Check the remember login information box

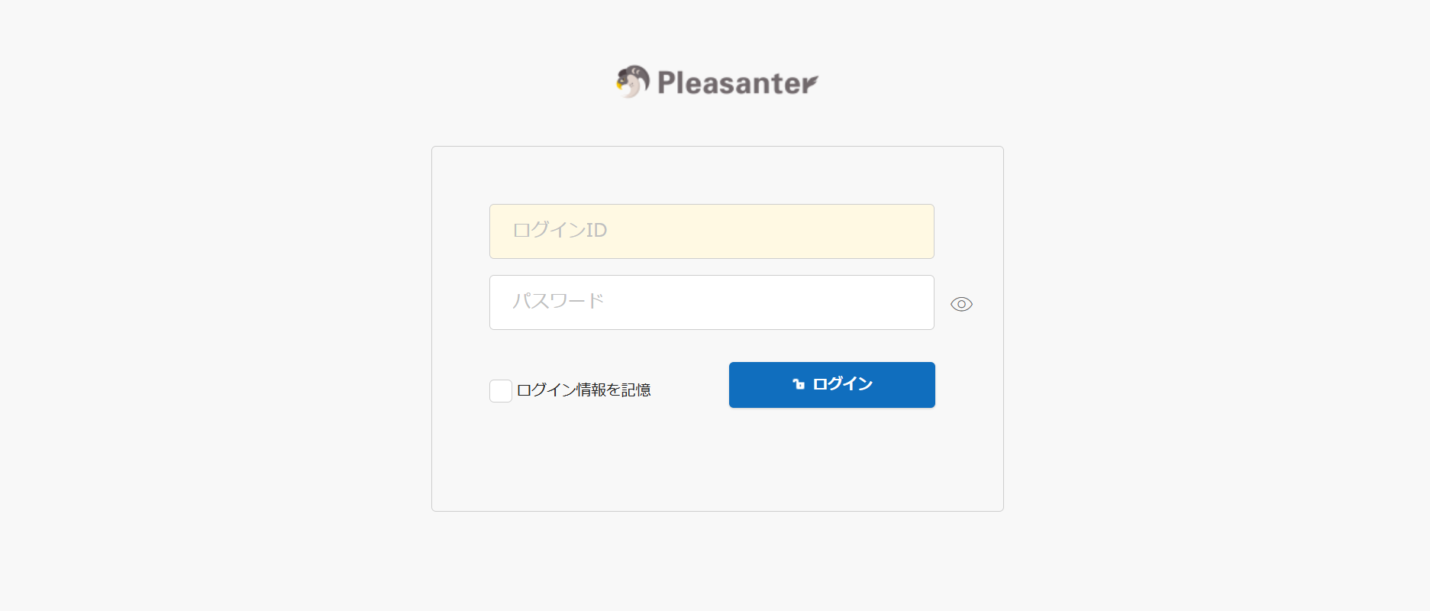click(500, 390)
